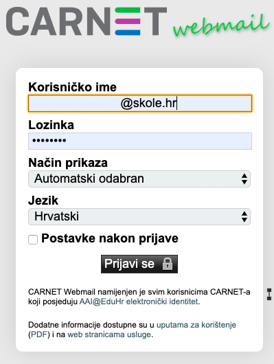
Task: Click the colored stripes E in the logo
Action: click(x=128, y=21)
